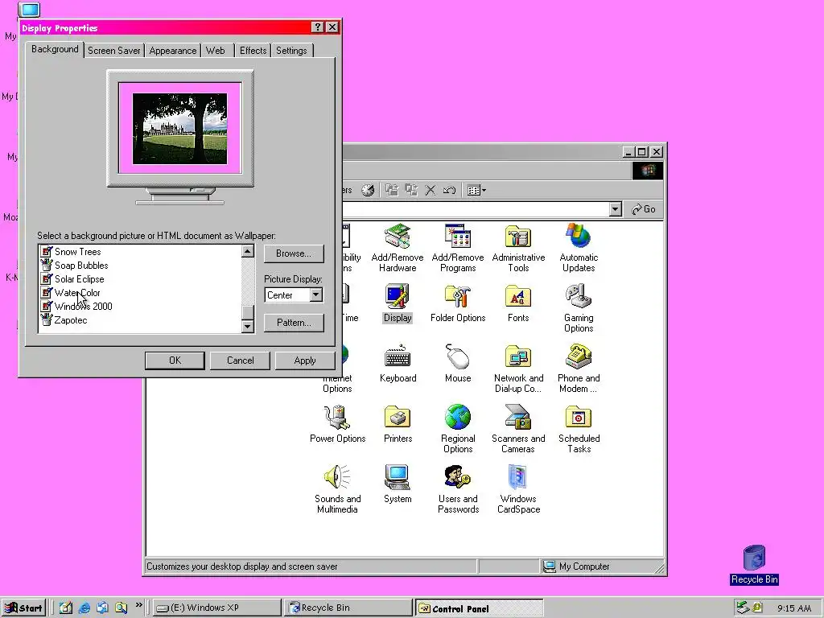Click the Browse... button

coord(294,253)
